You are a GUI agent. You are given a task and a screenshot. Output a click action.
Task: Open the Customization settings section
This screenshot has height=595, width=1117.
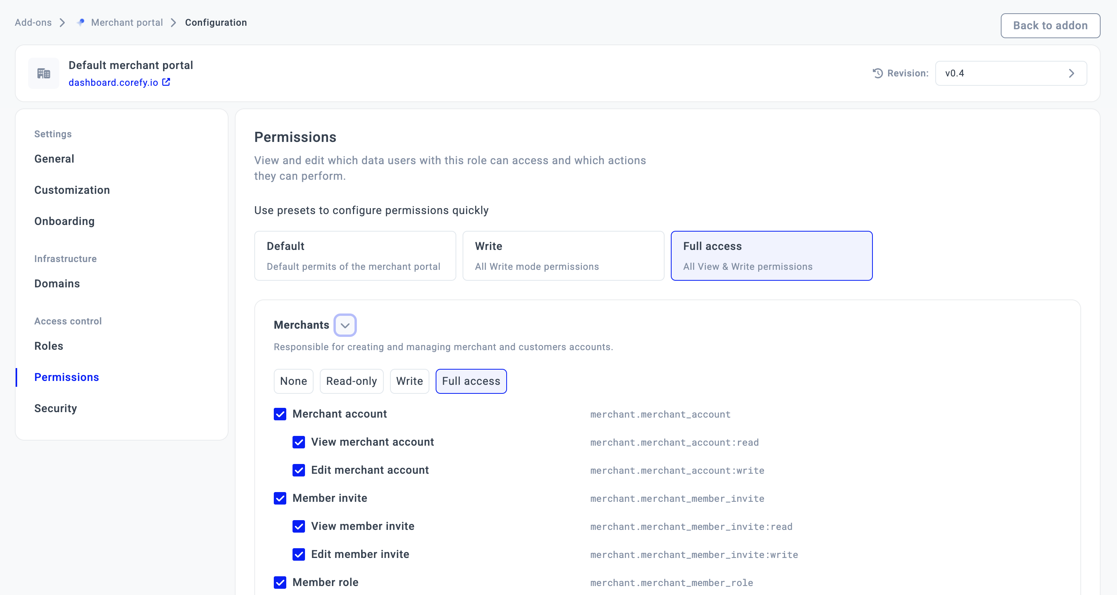click(x=72, y=190)
